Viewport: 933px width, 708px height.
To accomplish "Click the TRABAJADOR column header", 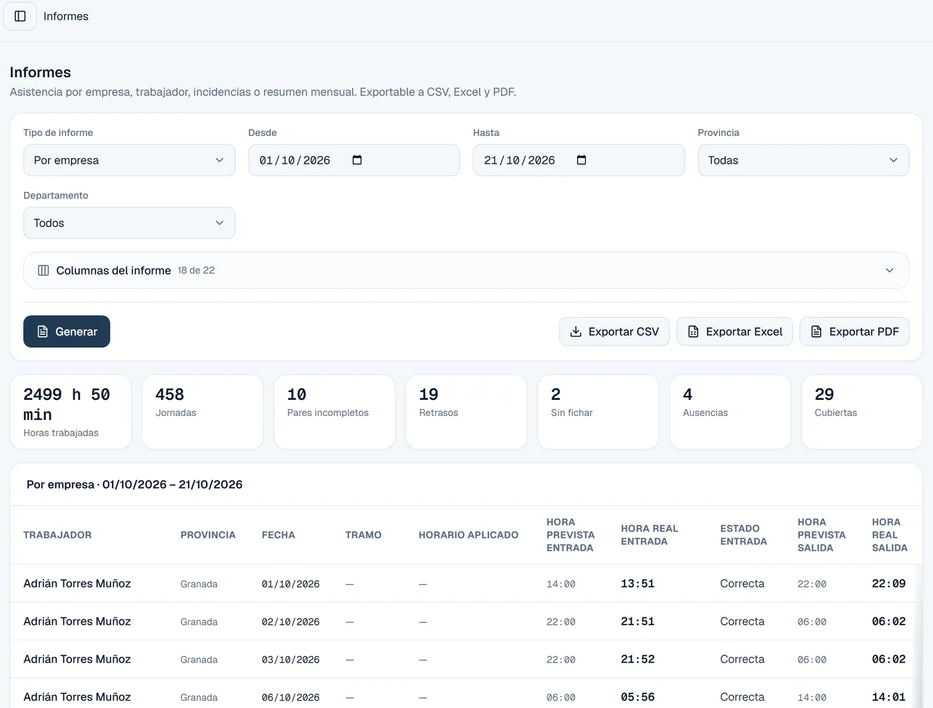I will (57, 535).
